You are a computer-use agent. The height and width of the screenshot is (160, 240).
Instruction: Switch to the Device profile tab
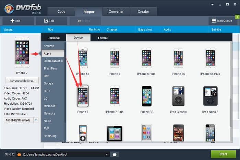click(x=78, y=38)
